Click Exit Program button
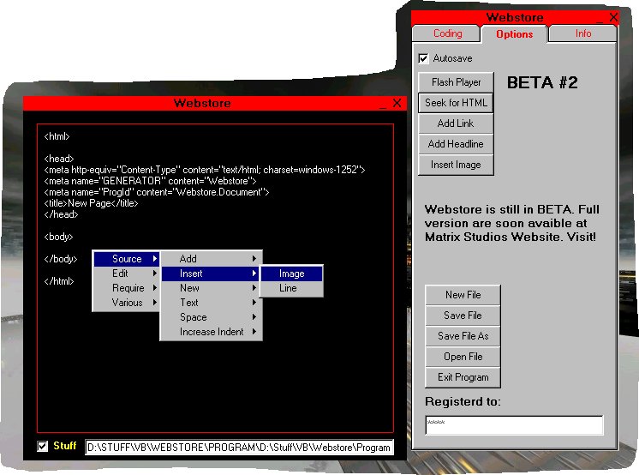This screenshot has width=639, height=475. click(463, 377)
